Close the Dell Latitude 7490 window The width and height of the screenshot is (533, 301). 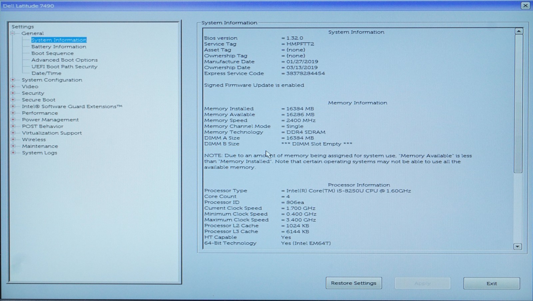pyautogui.click(x=525, y=6)
